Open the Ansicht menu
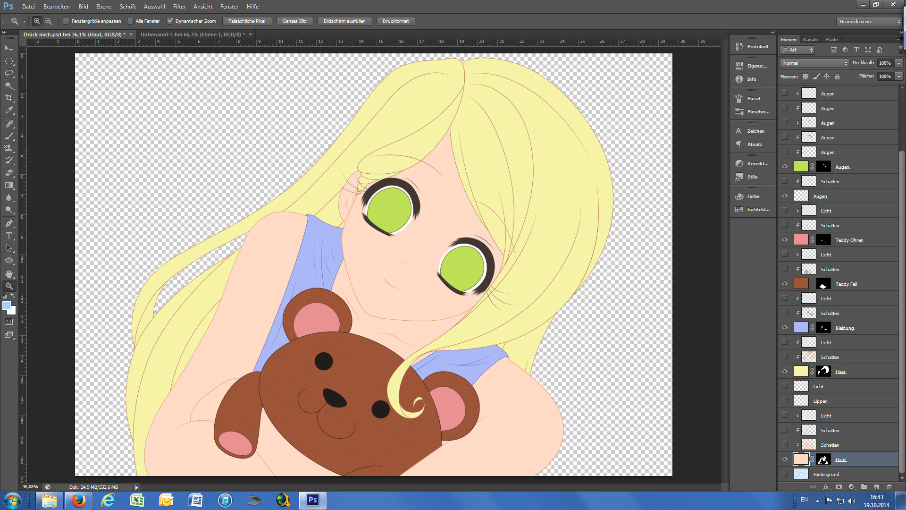 tap(203, 7)
